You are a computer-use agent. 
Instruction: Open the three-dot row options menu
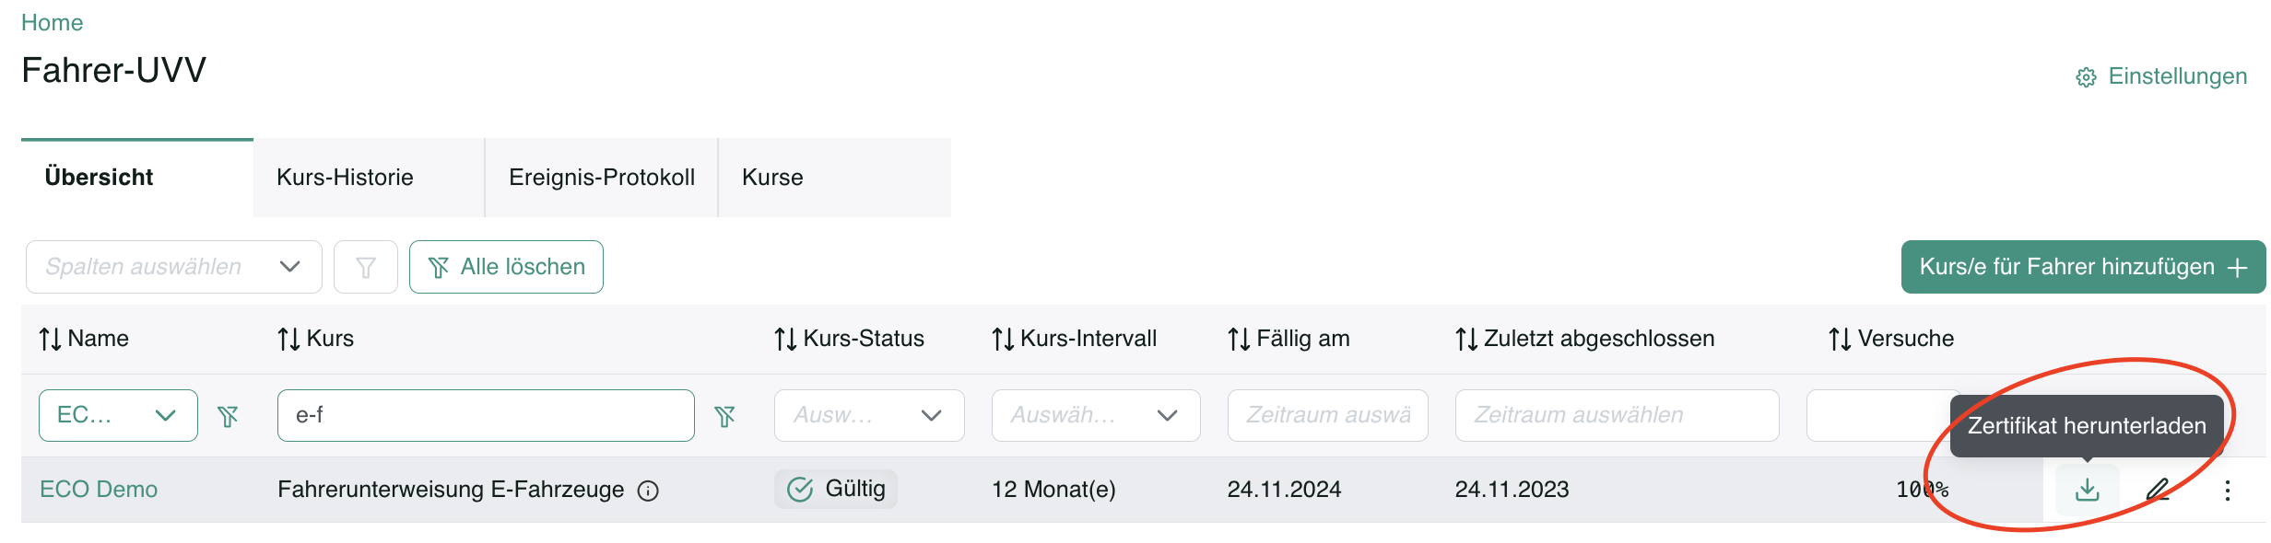[x=2227, y=491]
